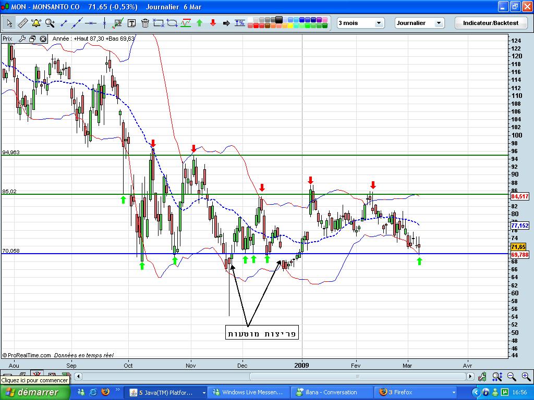
Task: Click the 94,963 horizontal line label
Action: (11, 152)
